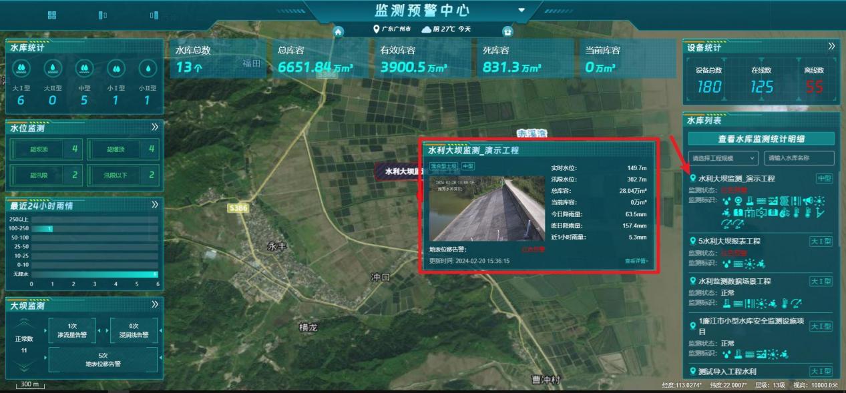
Task: Click the 小Ⅱ型 single droplet icon
Action: pyautogui.click(x=148, y=68)
